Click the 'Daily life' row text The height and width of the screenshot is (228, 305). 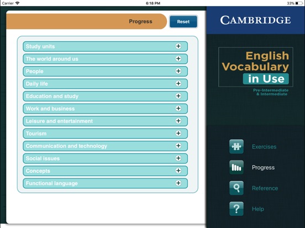click(x=37, y=84)
